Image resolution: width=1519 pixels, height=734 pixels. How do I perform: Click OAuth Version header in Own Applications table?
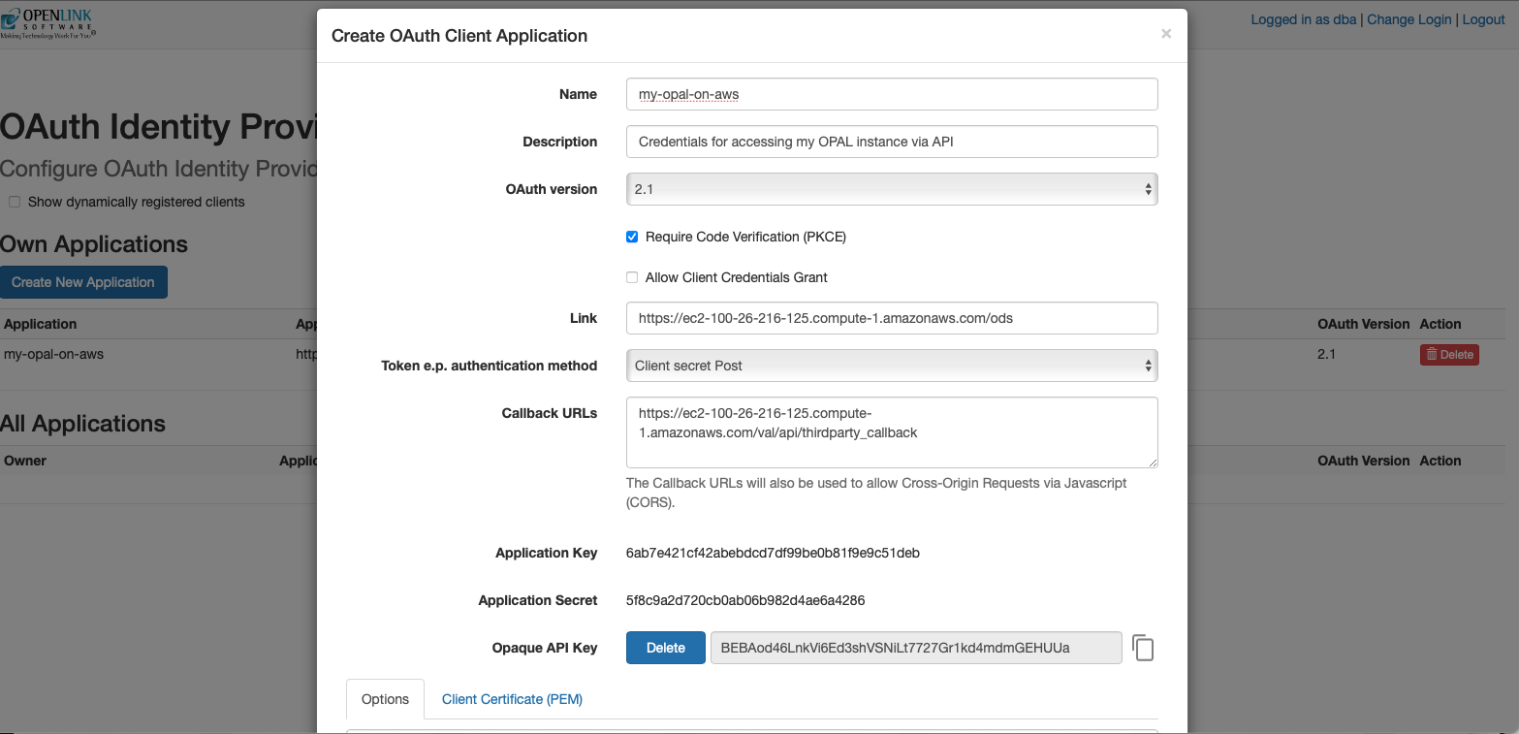pyautogui.click(x=1363, y=324)
